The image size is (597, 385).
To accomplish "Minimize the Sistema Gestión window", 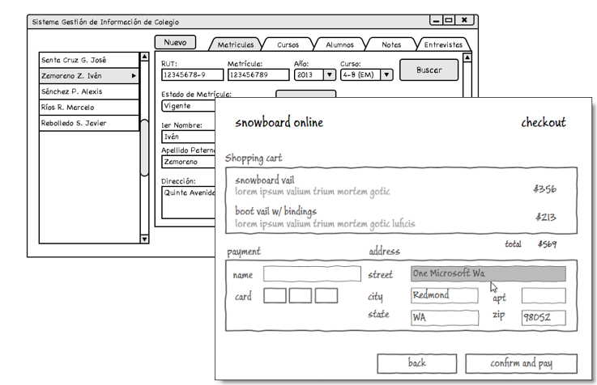I will pyautogui.click(x=436, y=20).
